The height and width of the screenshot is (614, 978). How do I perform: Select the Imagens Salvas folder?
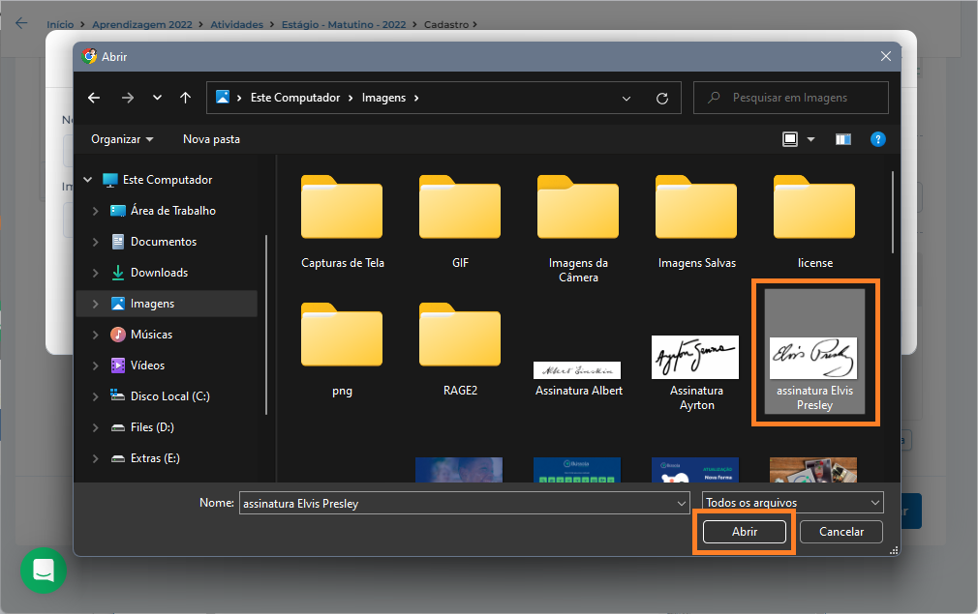pos(696,221)
